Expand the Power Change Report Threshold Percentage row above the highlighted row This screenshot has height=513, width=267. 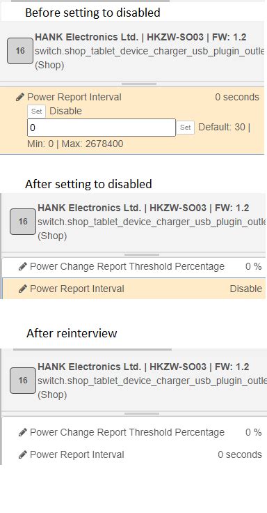coord(133,266)
